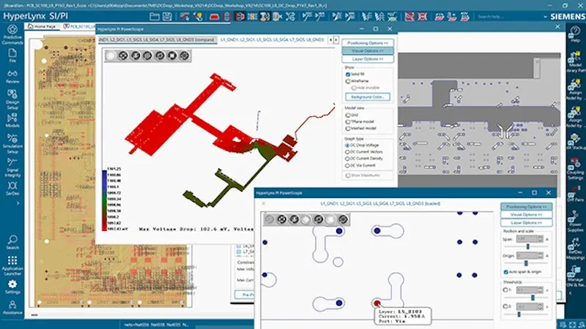The height and width of the screenshot is (329, 586).
Task: Open the Review section in sidebar
Action: 12,77
